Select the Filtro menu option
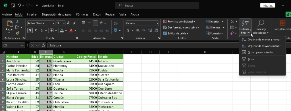291x111 pixels. point(262,59)
